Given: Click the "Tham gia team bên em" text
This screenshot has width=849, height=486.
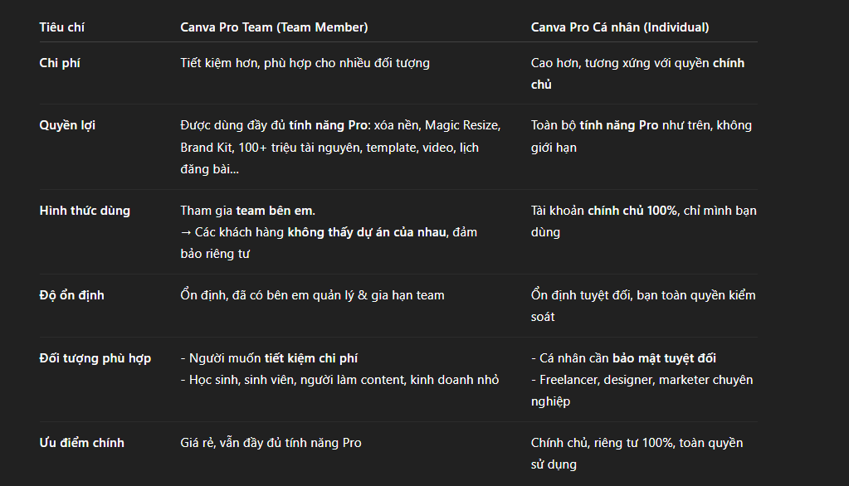Looking at the screenshot, I should click(x=247, y=211).
